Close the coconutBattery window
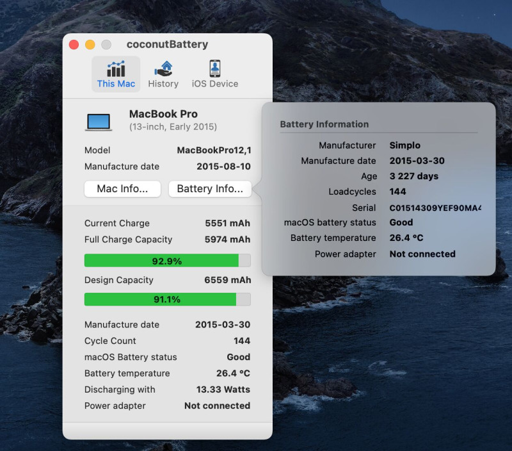This screenshot has height=451, width=512. click(x=74, y=44)
